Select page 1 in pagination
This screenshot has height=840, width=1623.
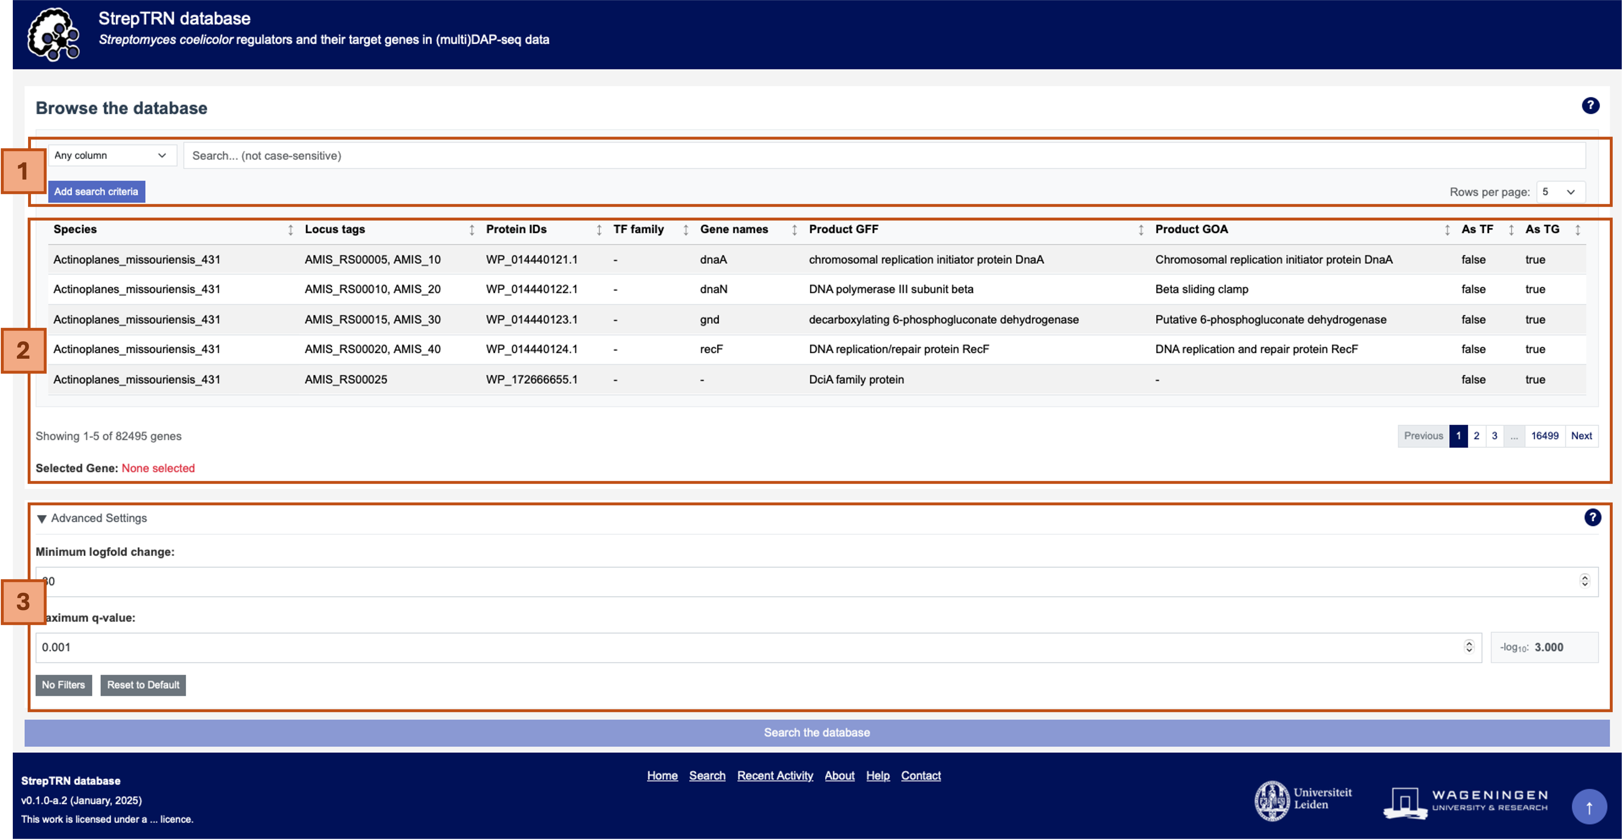click(x=1458, y=436)
